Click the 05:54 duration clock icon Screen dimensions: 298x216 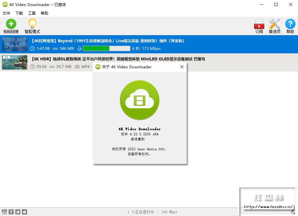point(32,67)
